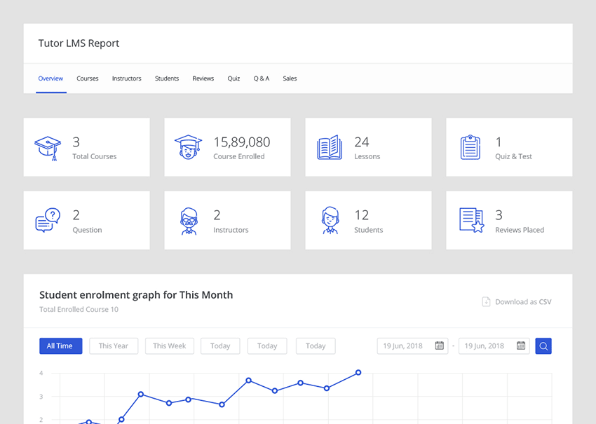This screenshot has height=424, width=596.
Task: Apply the This Week filter
Action: coord(169,346)
